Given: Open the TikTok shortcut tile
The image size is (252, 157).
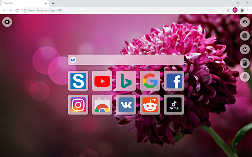Looking at the screenshot, I should click(174, 105).
